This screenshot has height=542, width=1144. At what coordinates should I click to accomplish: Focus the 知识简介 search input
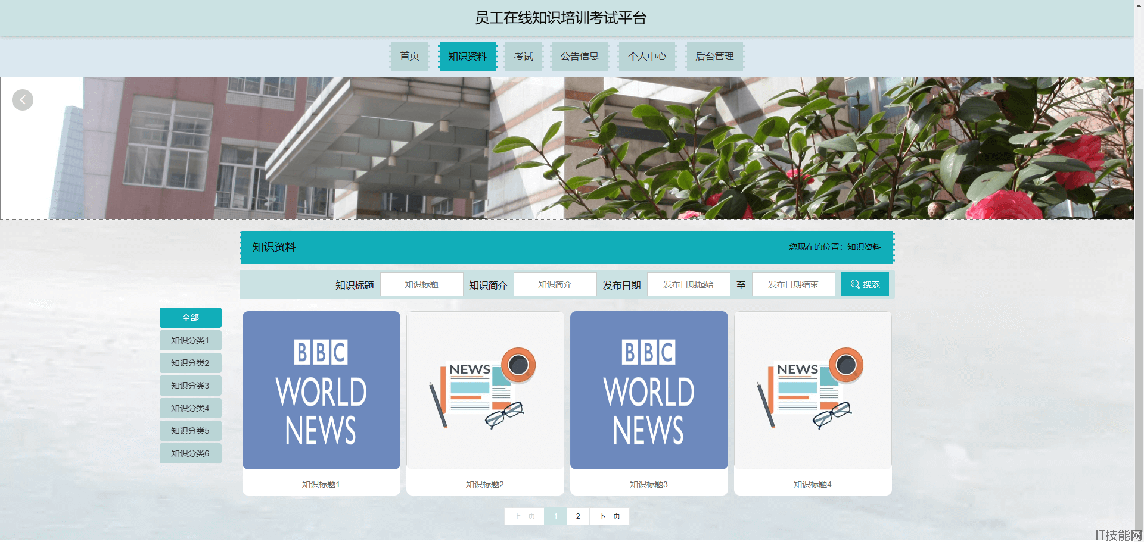click(555, 284)
